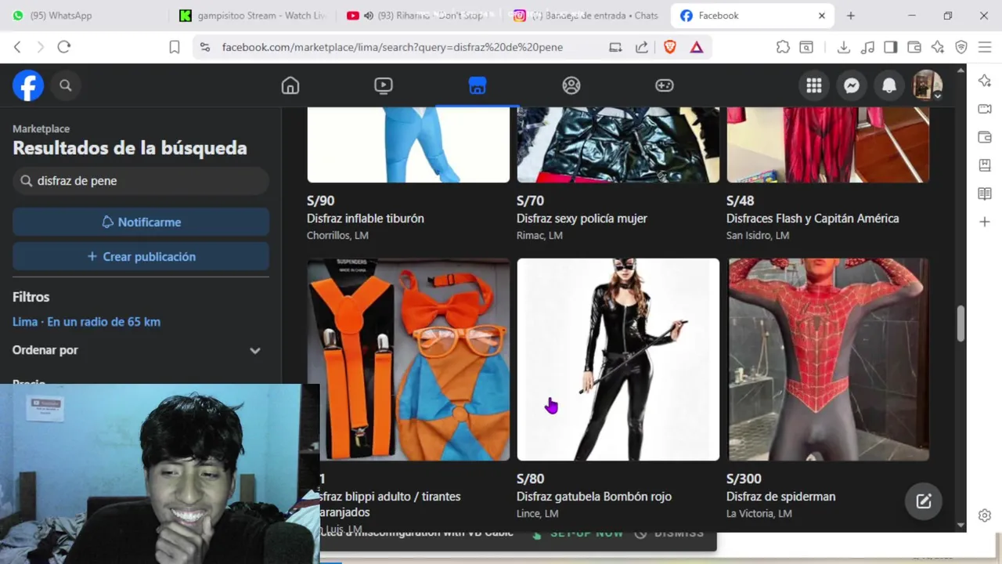Open Brave VPN shield icon
The height and width of the screenshot is (564, 1002).
click(961, 47)
